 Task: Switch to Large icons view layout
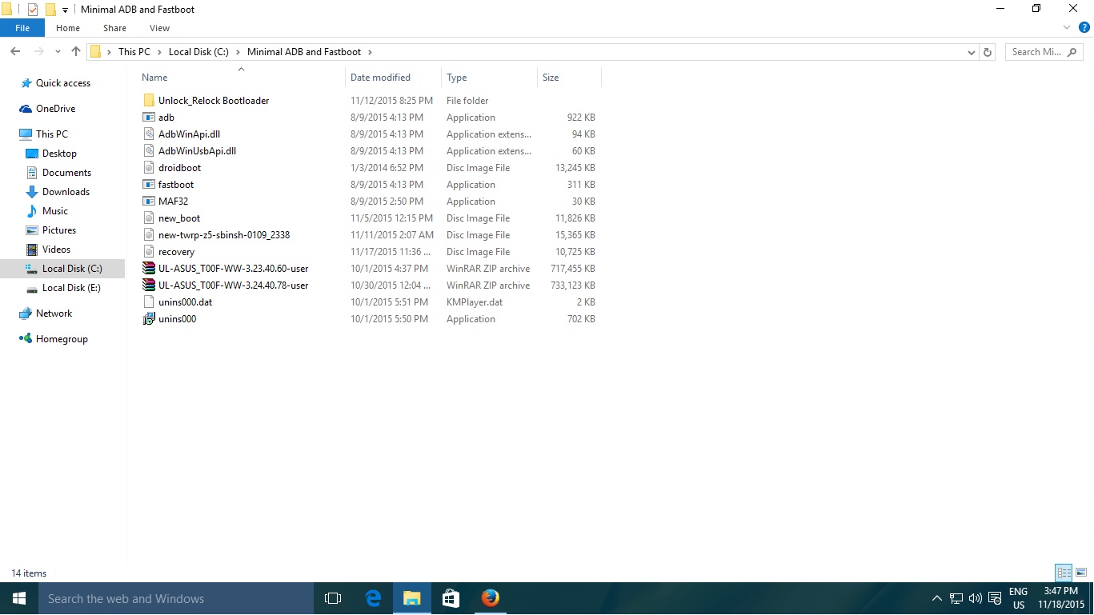click(1081, 573)
